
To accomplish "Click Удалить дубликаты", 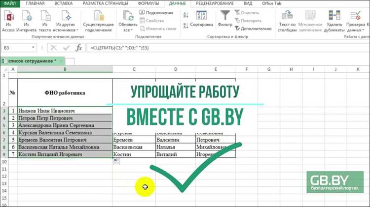I will pos(334,21).
